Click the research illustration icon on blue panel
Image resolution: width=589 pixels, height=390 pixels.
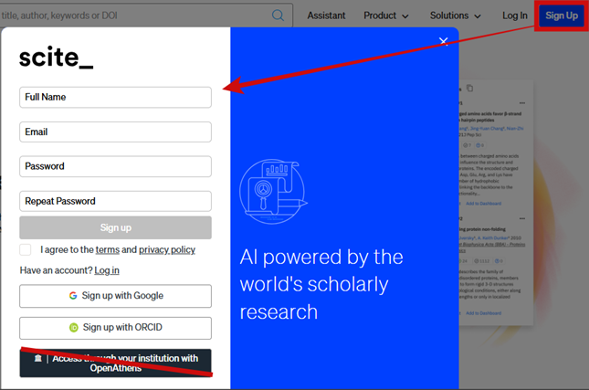coord(272,190)
